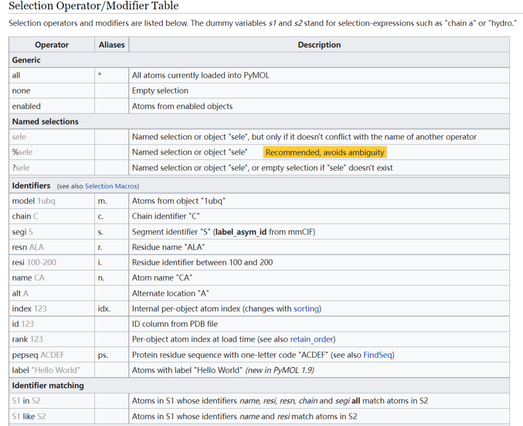Click the Operator column header
The height and width of the screenshot is (426, 523).
pos(52,45)
